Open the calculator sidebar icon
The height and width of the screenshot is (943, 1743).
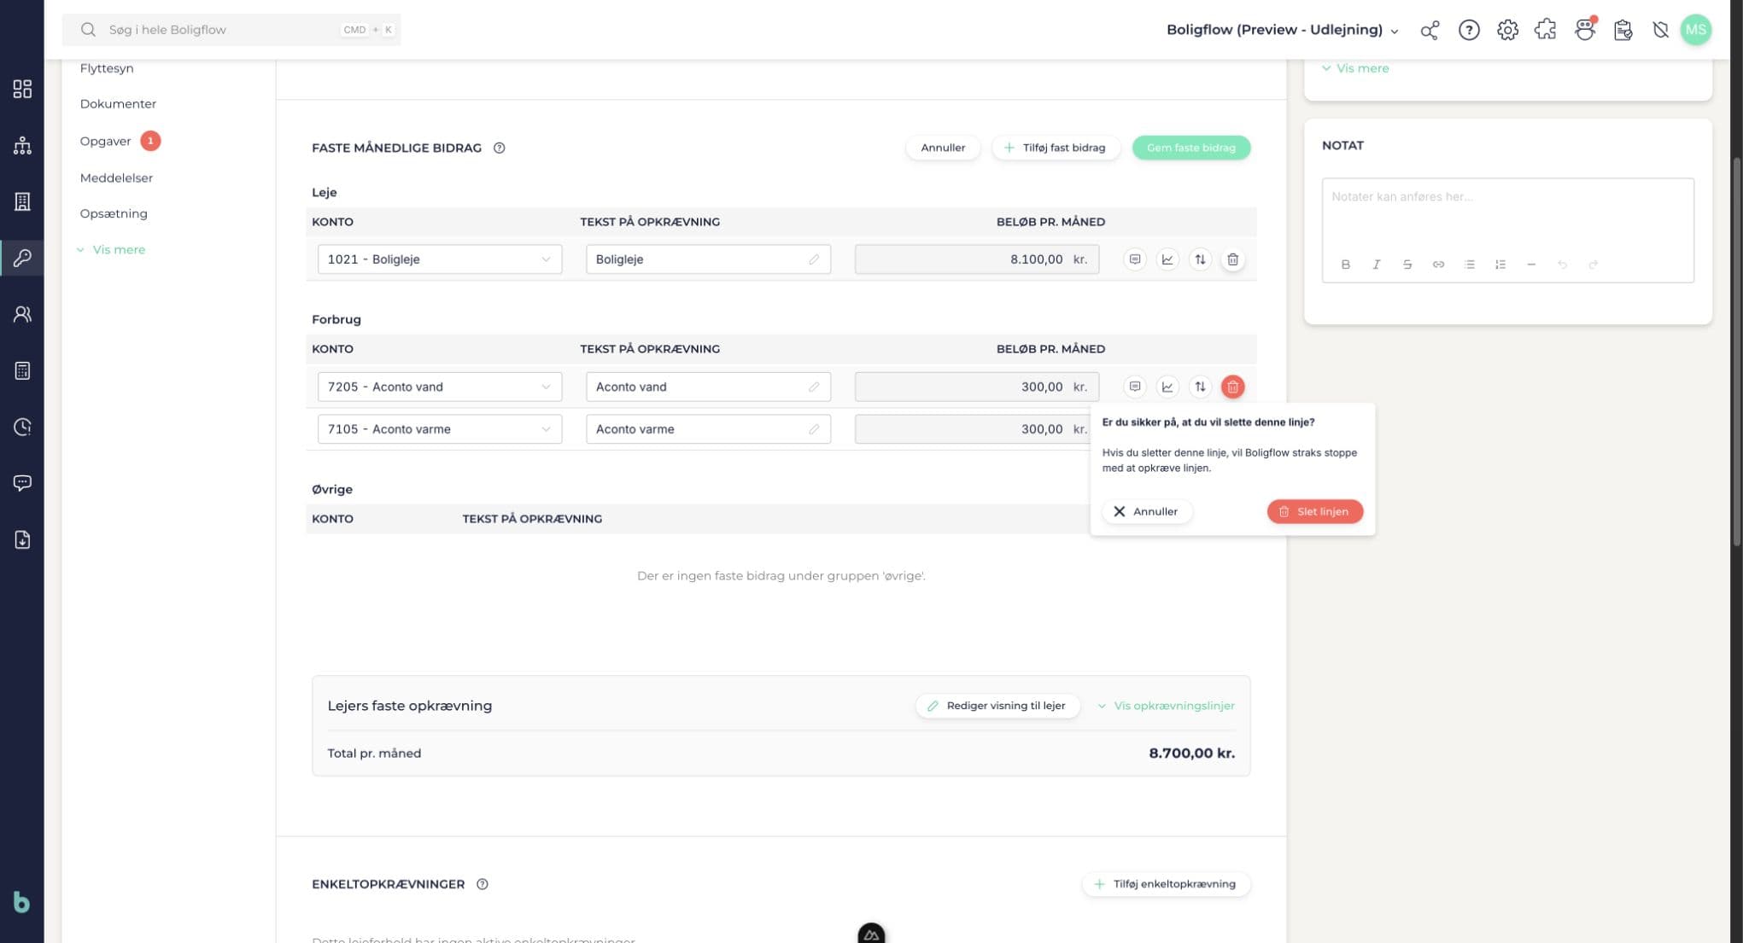tap(22, 370)
